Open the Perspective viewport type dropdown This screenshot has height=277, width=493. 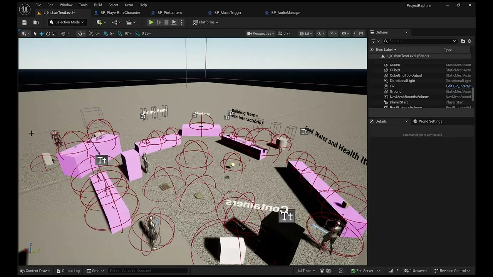tap(261, 33)
